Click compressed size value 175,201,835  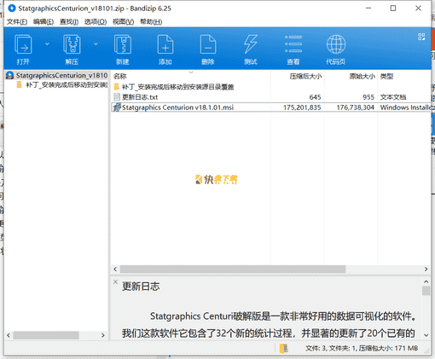point(302,107)
